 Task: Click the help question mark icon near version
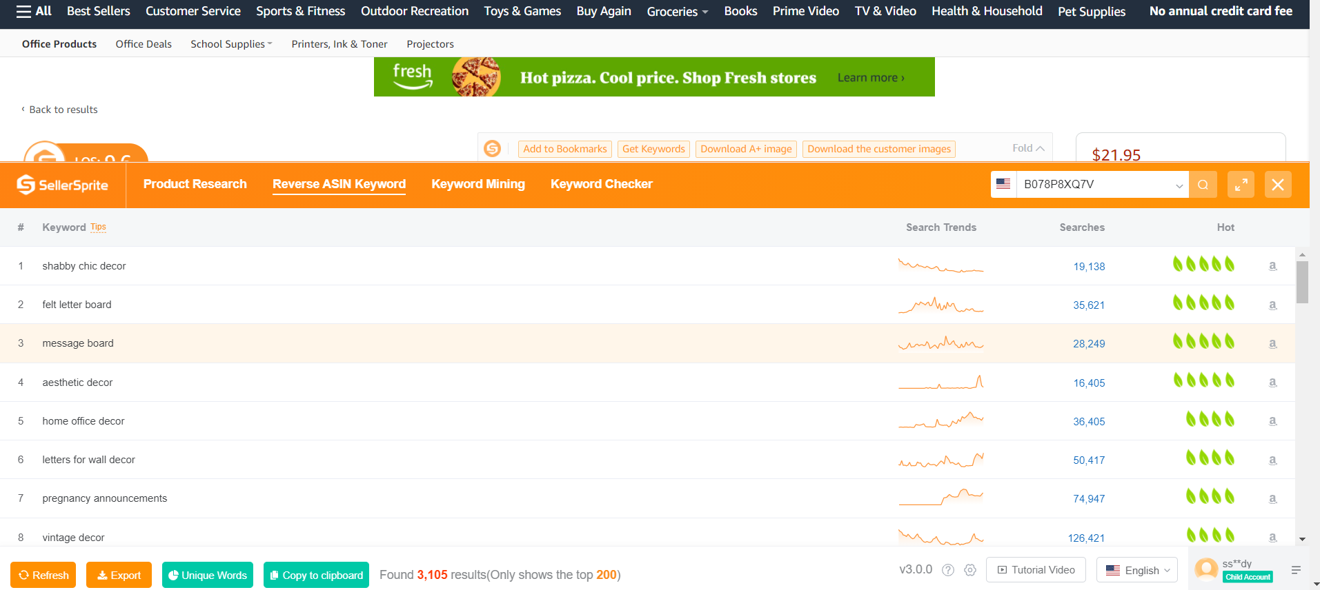tap(948, 570)
